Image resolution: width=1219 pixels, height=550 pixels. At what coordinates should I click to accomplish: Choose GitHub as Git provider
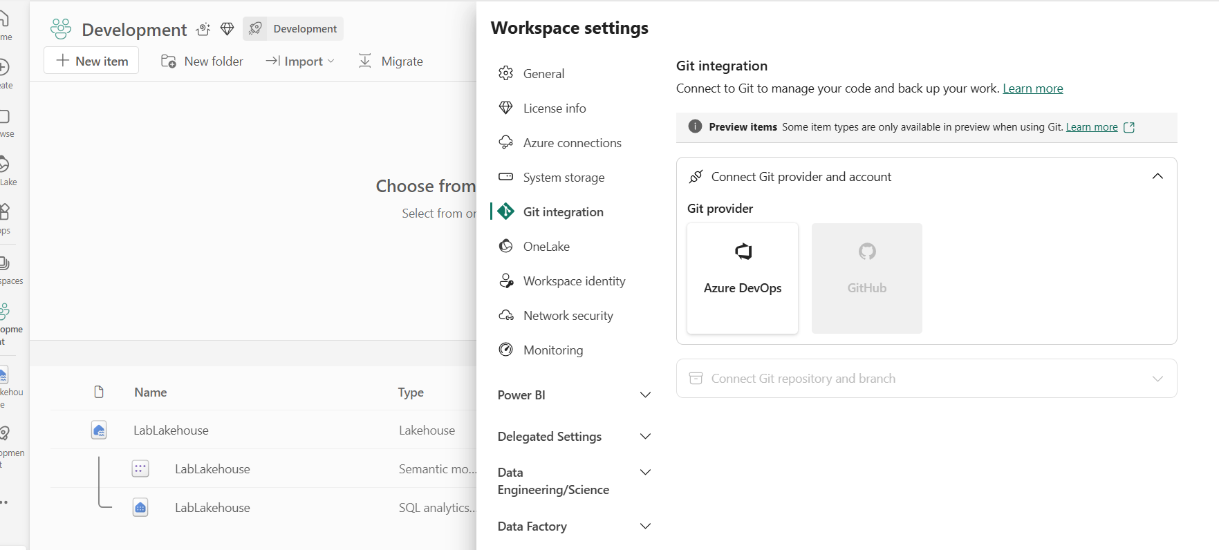pos(867,278)
